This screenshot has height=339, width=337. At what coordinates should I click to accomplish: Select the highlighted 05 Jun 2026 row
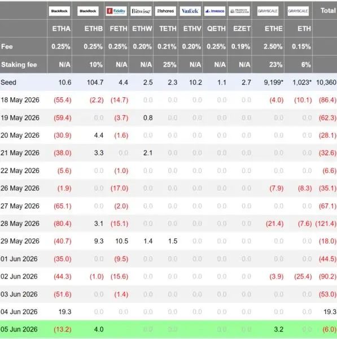point(168,329)
